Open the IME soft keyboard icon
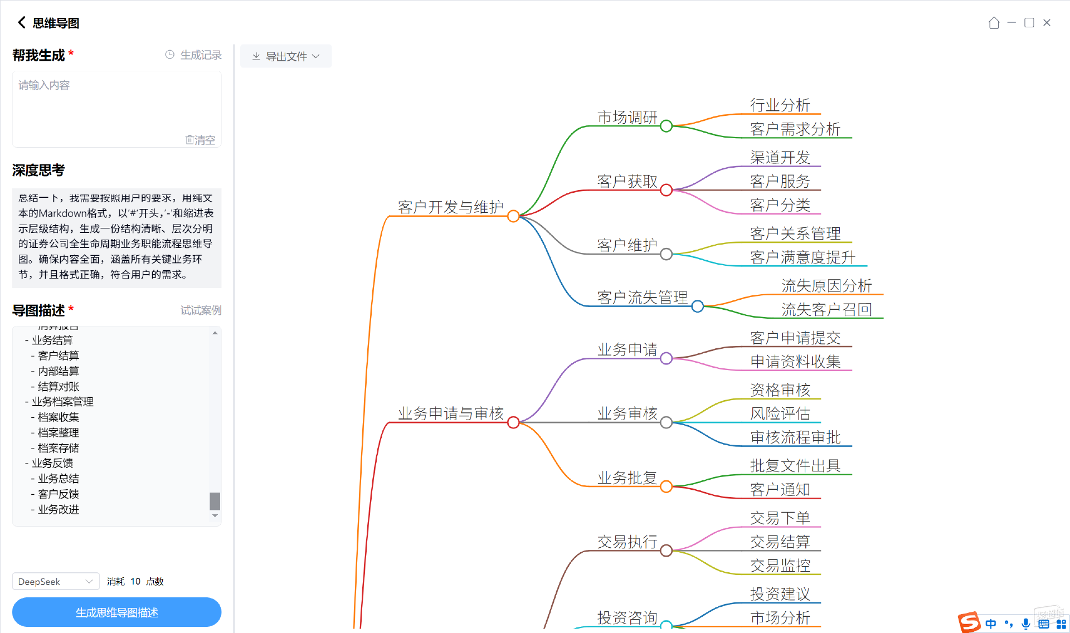 point(1043,624)
